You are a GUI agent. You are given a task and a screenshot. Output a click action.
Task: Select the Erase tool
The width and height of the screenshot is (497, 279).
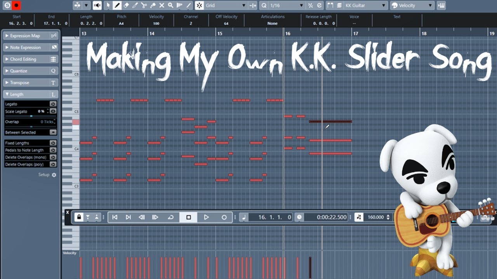[126, 5]
